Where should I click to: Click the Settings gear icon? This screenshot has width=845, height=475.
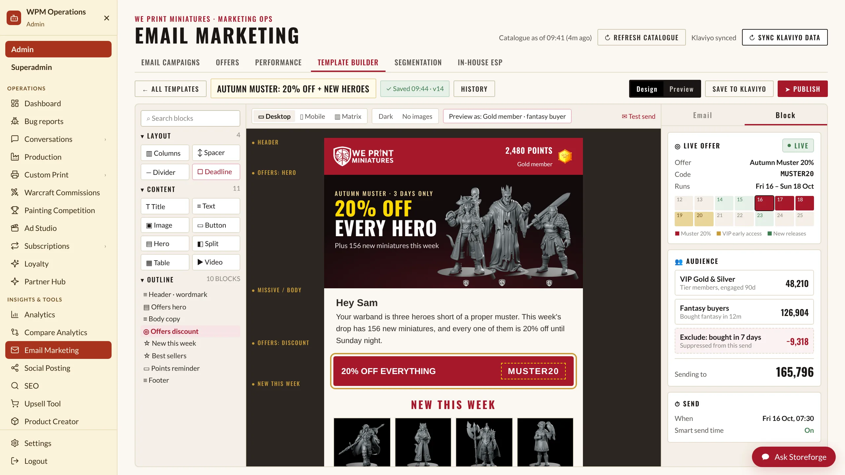tap(15, 443)
